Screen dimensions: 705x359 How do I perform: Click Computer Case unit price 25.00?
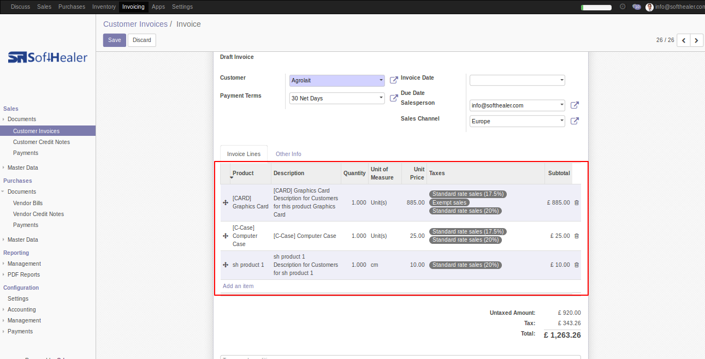click(417, 236)
